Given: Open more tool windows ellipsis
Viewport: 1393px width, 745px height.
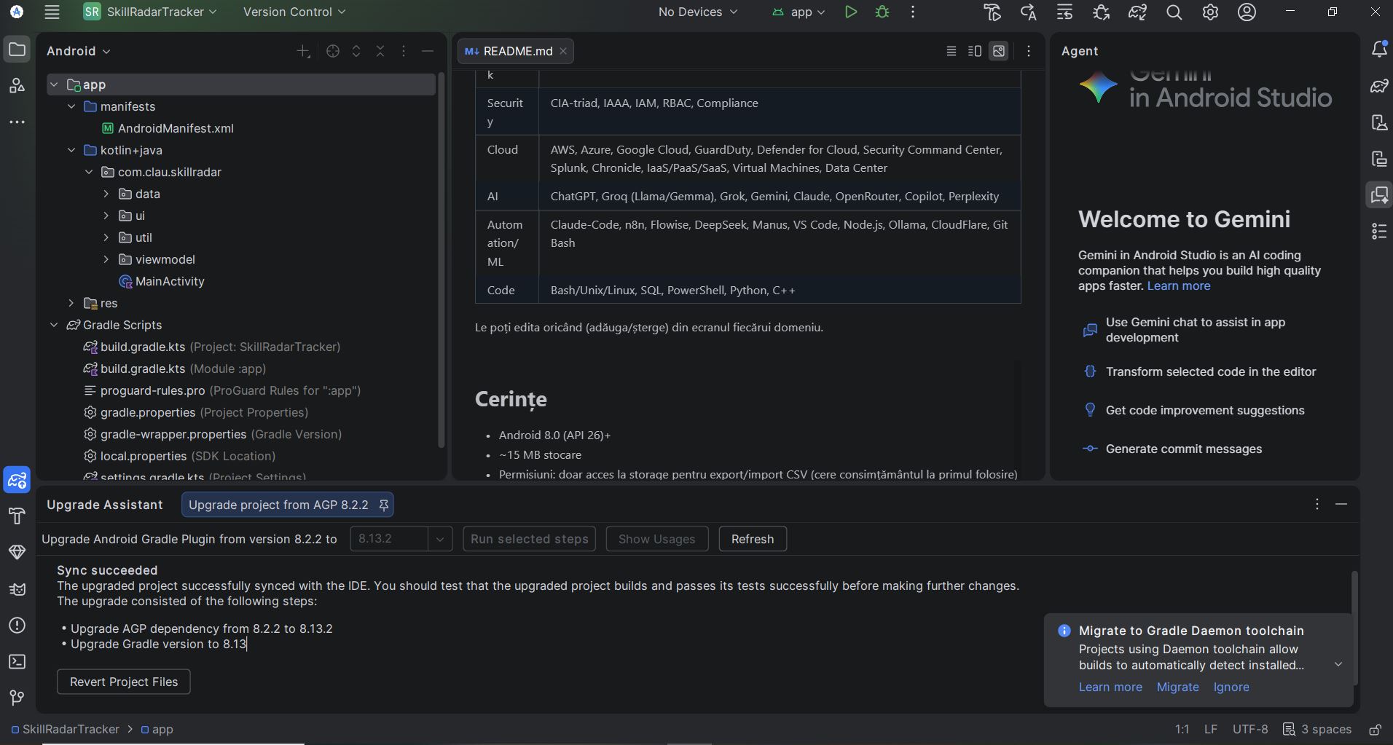Looking at the screenshot, I should (x=17, y=122).
